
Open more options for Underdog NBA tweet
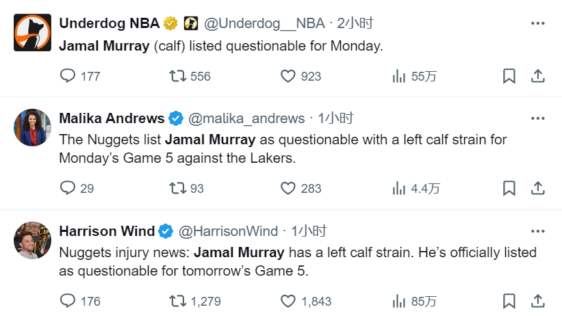click(x=537, y=23)
